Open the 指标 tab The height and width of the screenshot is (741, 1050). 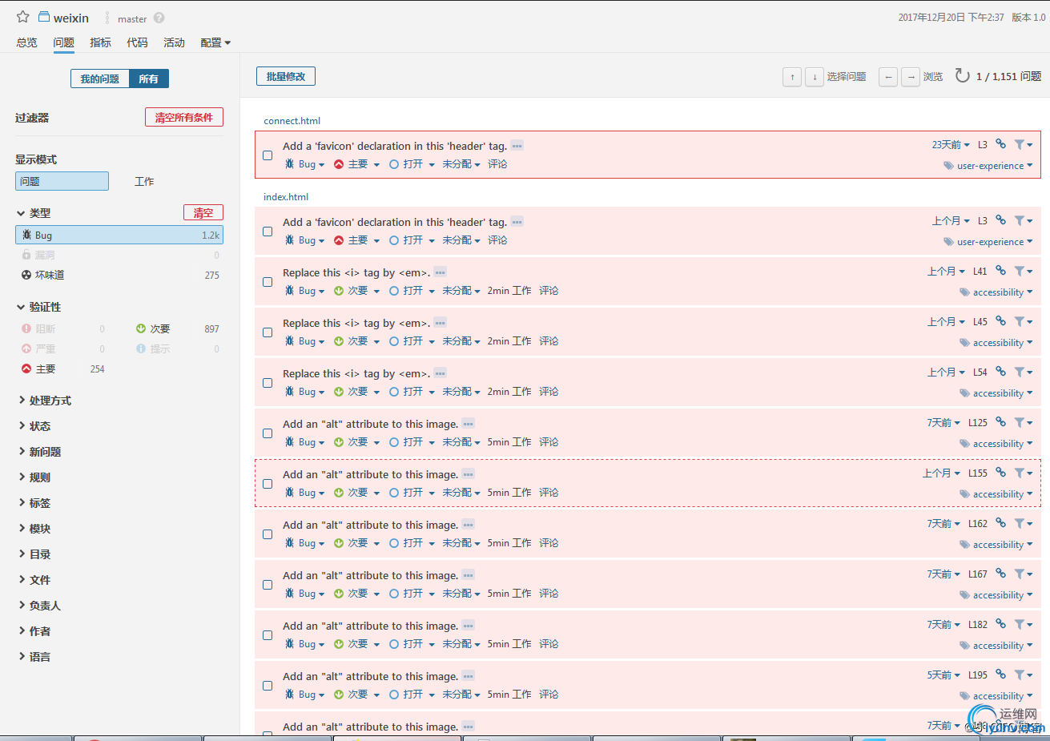(101, 42)
